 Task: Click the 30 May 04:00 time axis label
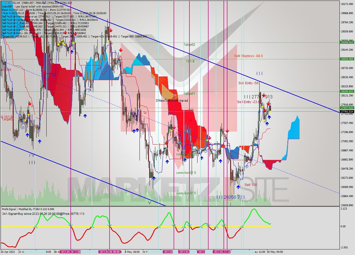click(275, 252)
